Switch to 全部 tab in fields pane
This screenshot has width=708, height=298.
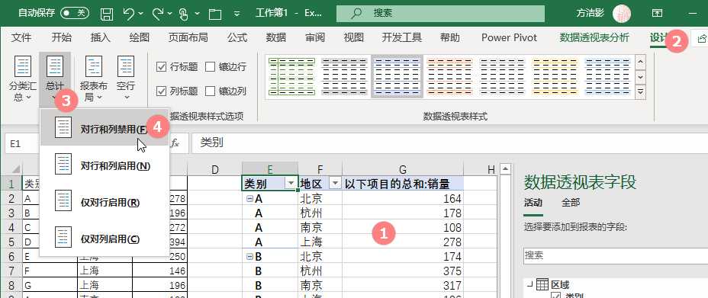coord(571,203)
